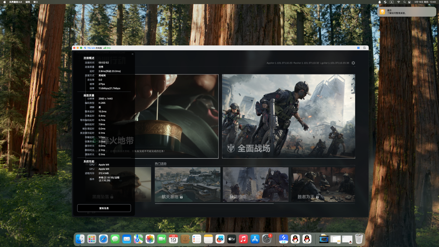The image size is (439, 247).
Task: Open the 狭路相逢 event thumbnail
Action: 255,184
